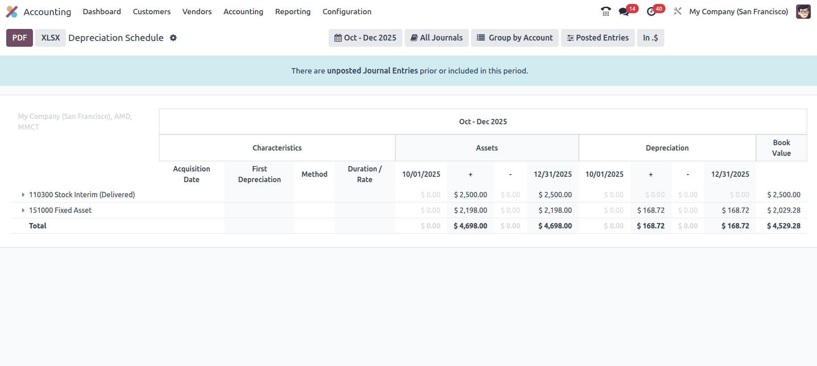
Task: Open the Posted Entries options dropdown
Action: [x=598, y=38]
